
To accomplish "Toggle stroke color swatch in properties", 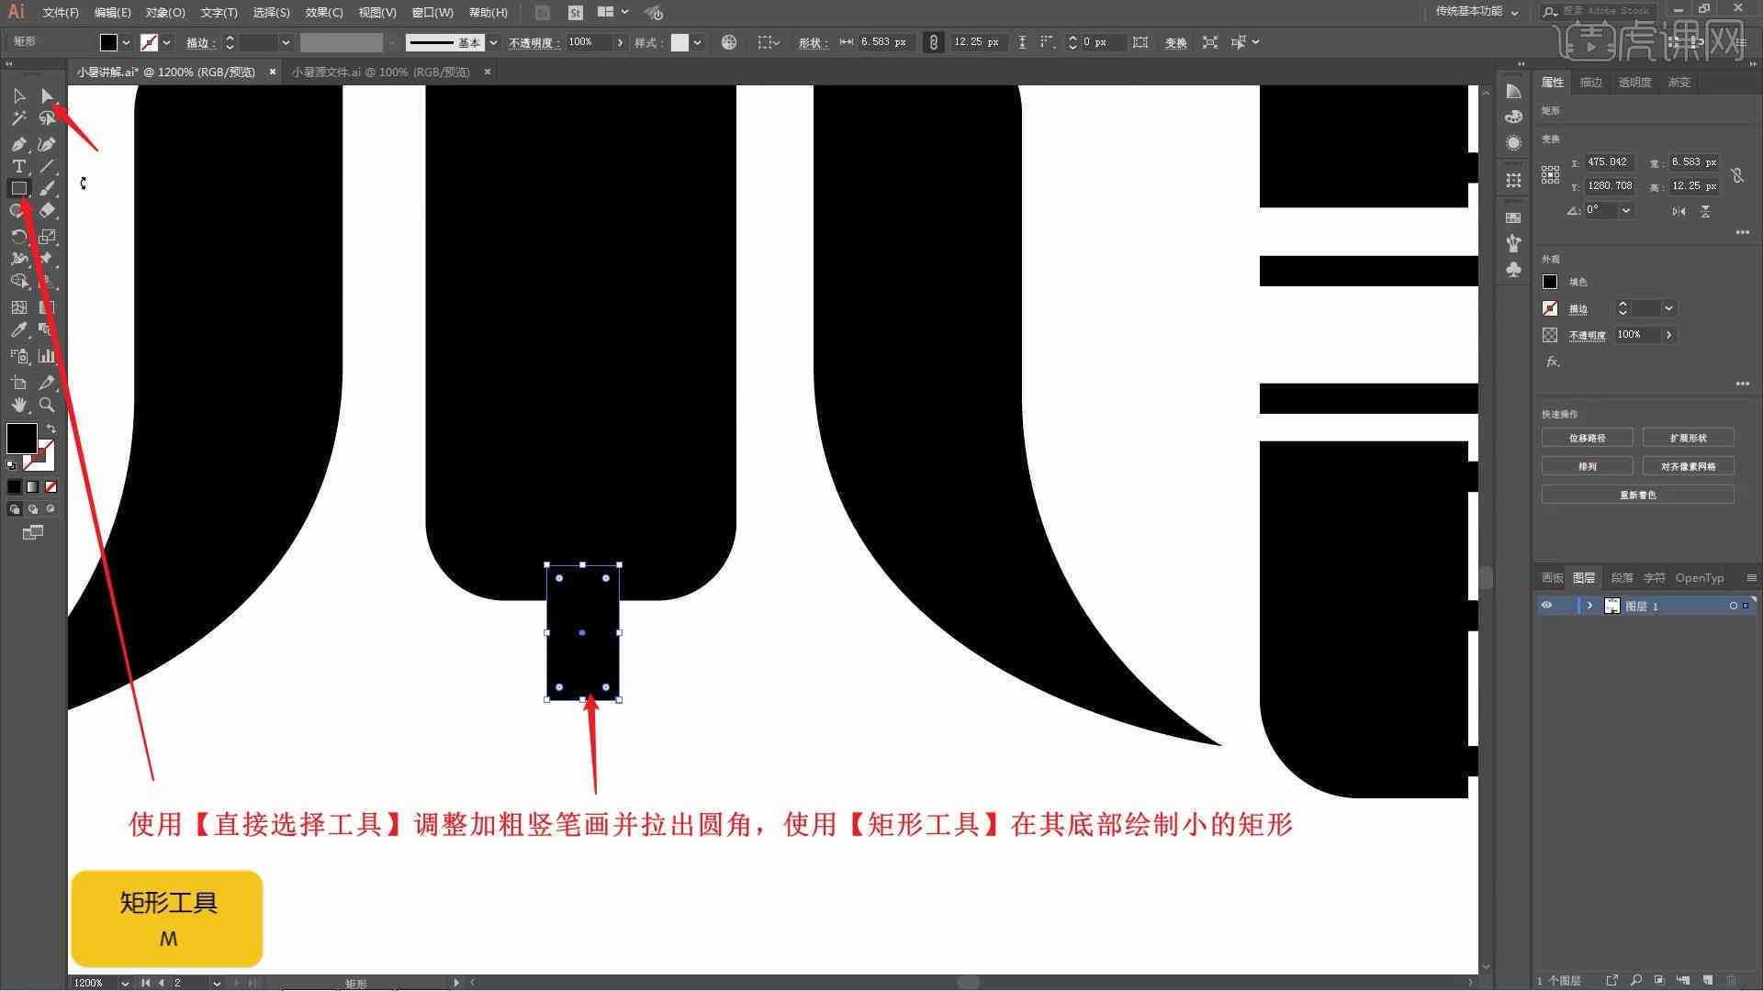I will coord(1550,307).
